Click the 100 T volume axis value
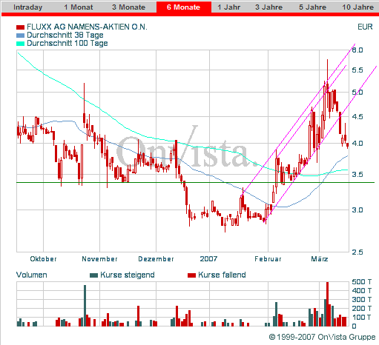The width and height of the screenshot is (379, 345). pos(362,318)
